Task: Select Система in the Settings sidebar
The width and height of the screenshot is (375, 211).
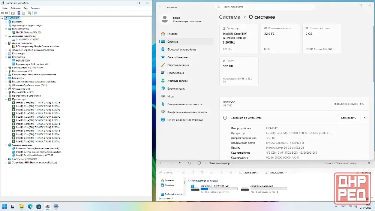Action: click(x=186, y=42)
